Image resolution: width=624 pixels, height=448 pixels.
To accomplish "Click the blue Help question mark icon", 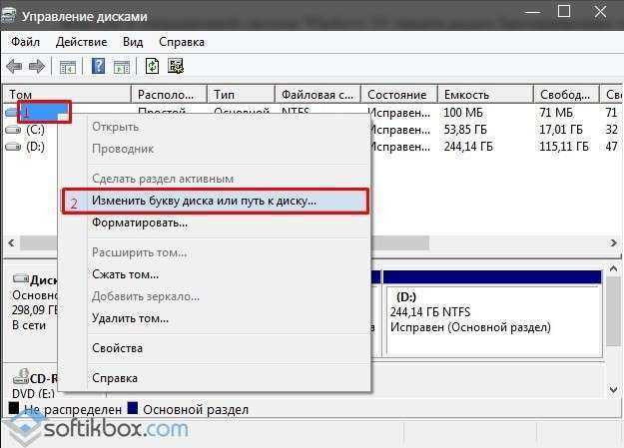I will pyautogui.click(x=99, y=67).
